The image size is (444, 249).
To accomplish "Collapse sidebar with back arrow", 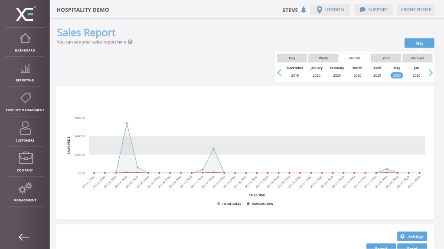I will (x=24, y=237).
